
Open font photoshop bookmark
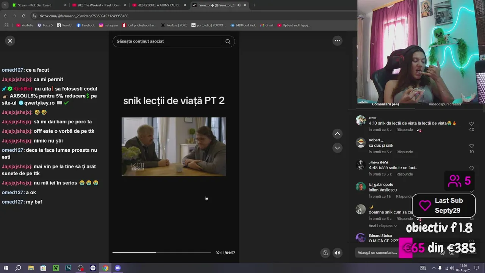(x=139, y=25)
